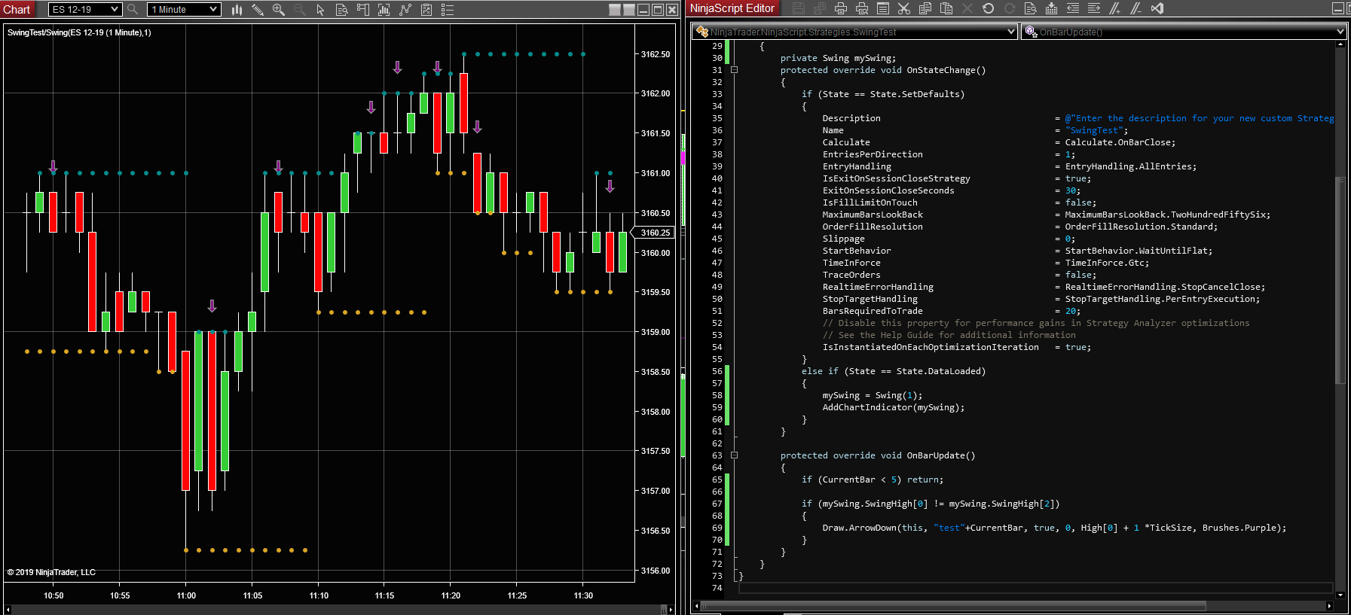Click the 'Calculate.OnBarClose;' value

[1120, 142]
